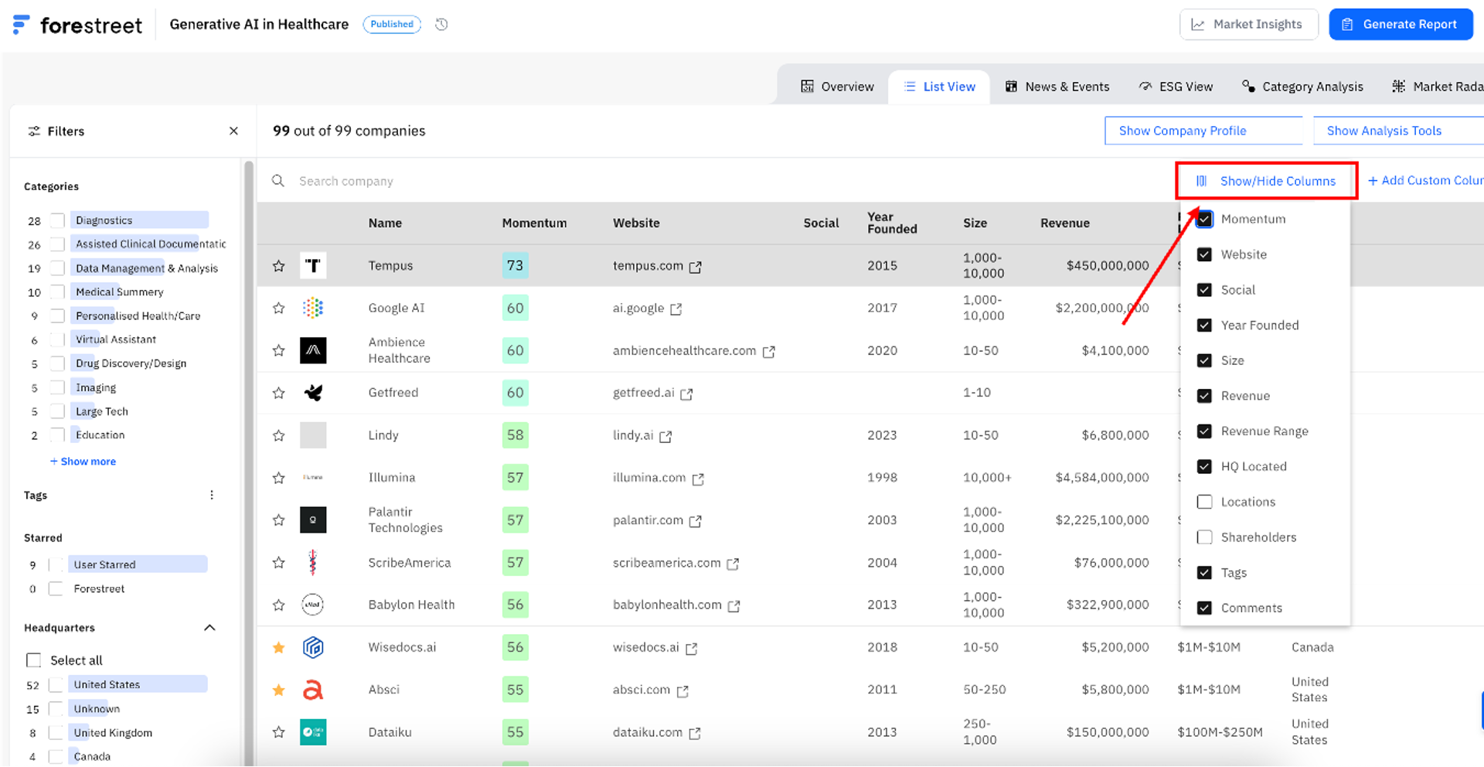This screenshot has width=1484, height=767.
Task: Click the Tempus company logo
Action: coord(313,266)
